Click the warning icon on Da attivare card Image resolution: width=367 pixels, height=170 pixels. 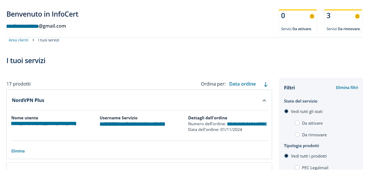coord(312,16)
